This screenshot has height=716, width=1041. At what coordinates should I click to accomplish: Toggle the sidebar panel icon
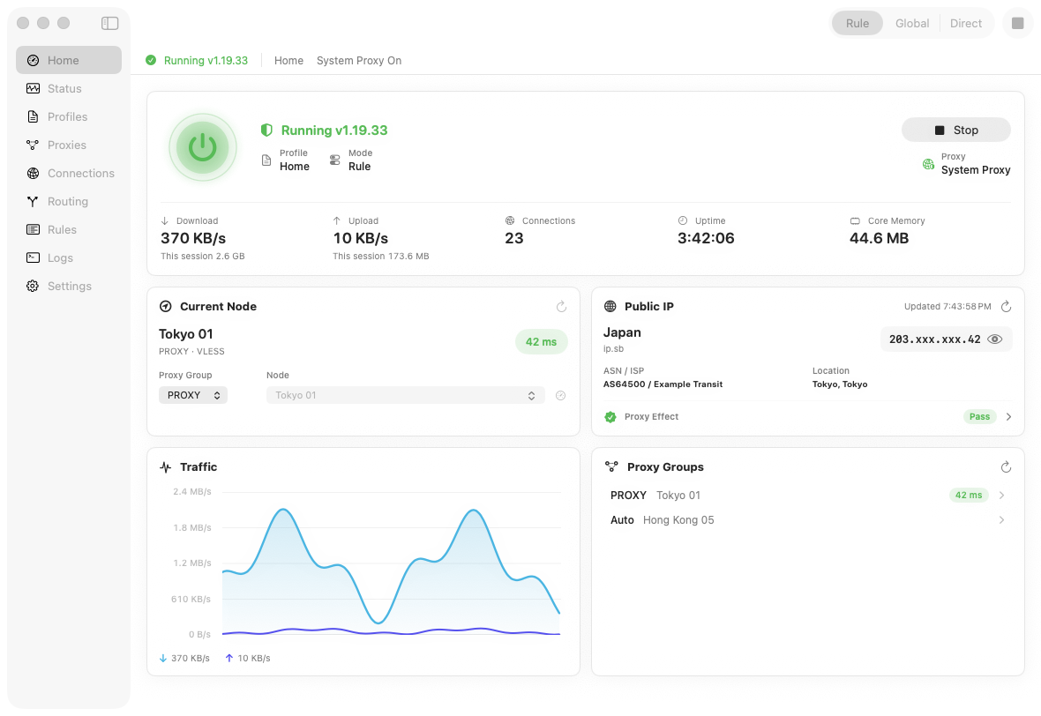tap(109, 23)
